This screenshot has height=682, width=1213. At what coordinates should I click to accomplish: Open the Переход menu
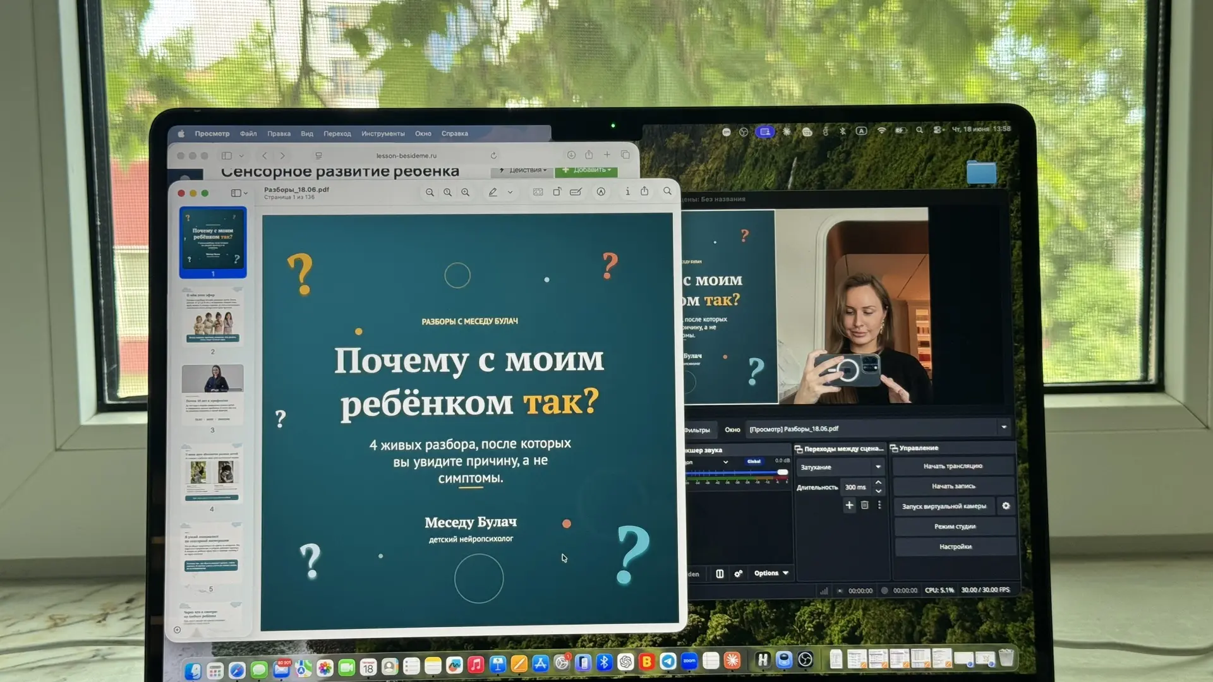(x=337, y=134)
